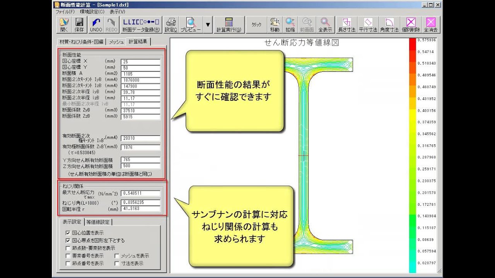The height and width of the screenshot is (278, 495).
Task: Click the UNDO arrow icon
Action: (x=96, y=25)
